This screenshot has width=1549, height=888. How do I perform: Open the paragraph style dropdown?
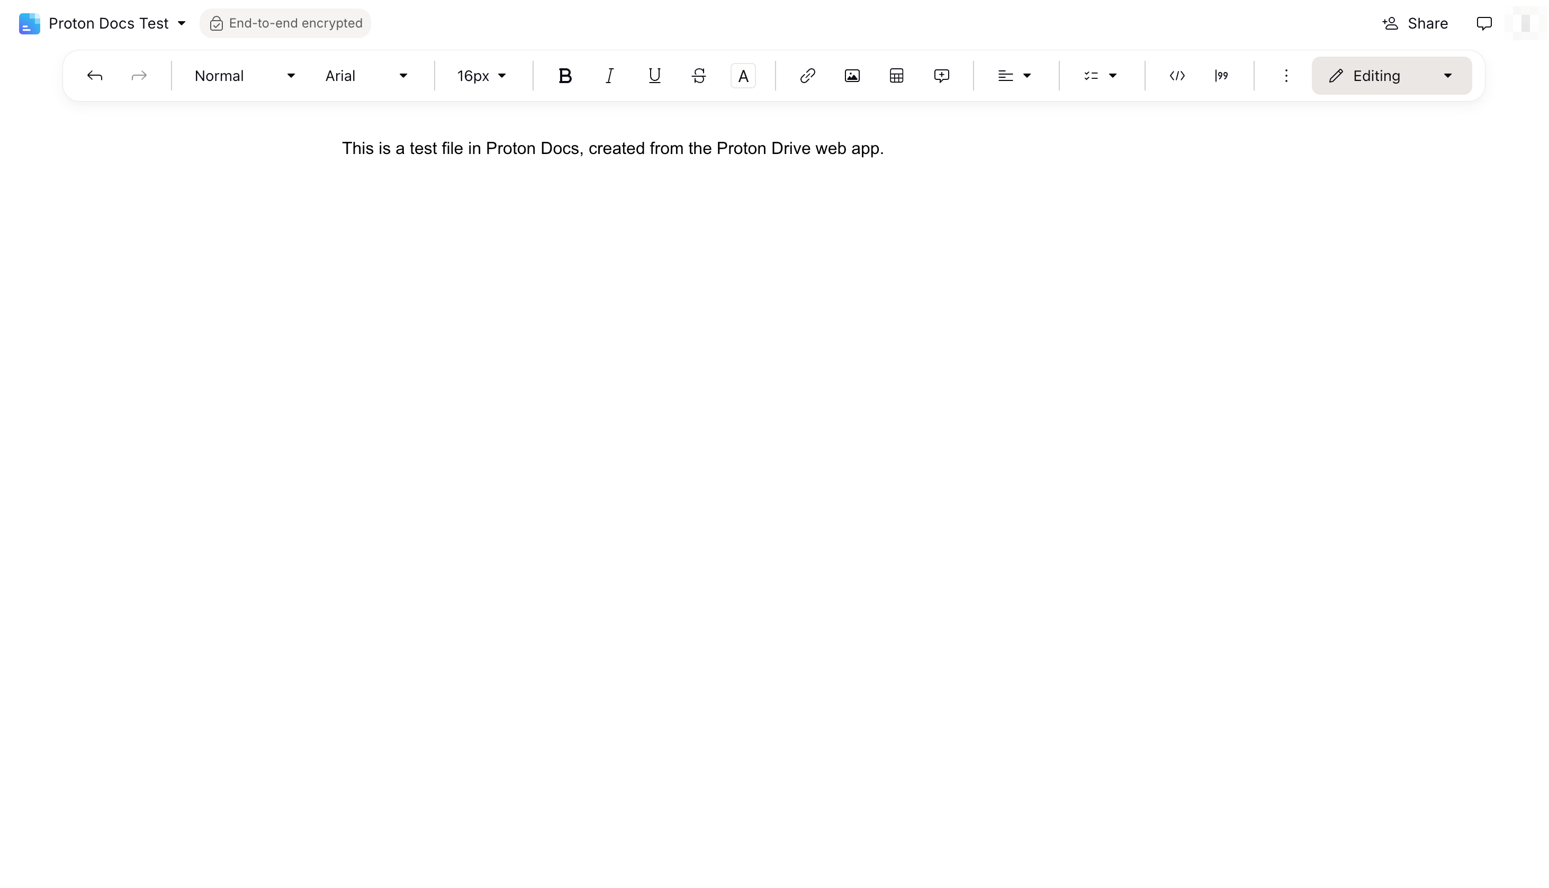click(x=243, y=76)
